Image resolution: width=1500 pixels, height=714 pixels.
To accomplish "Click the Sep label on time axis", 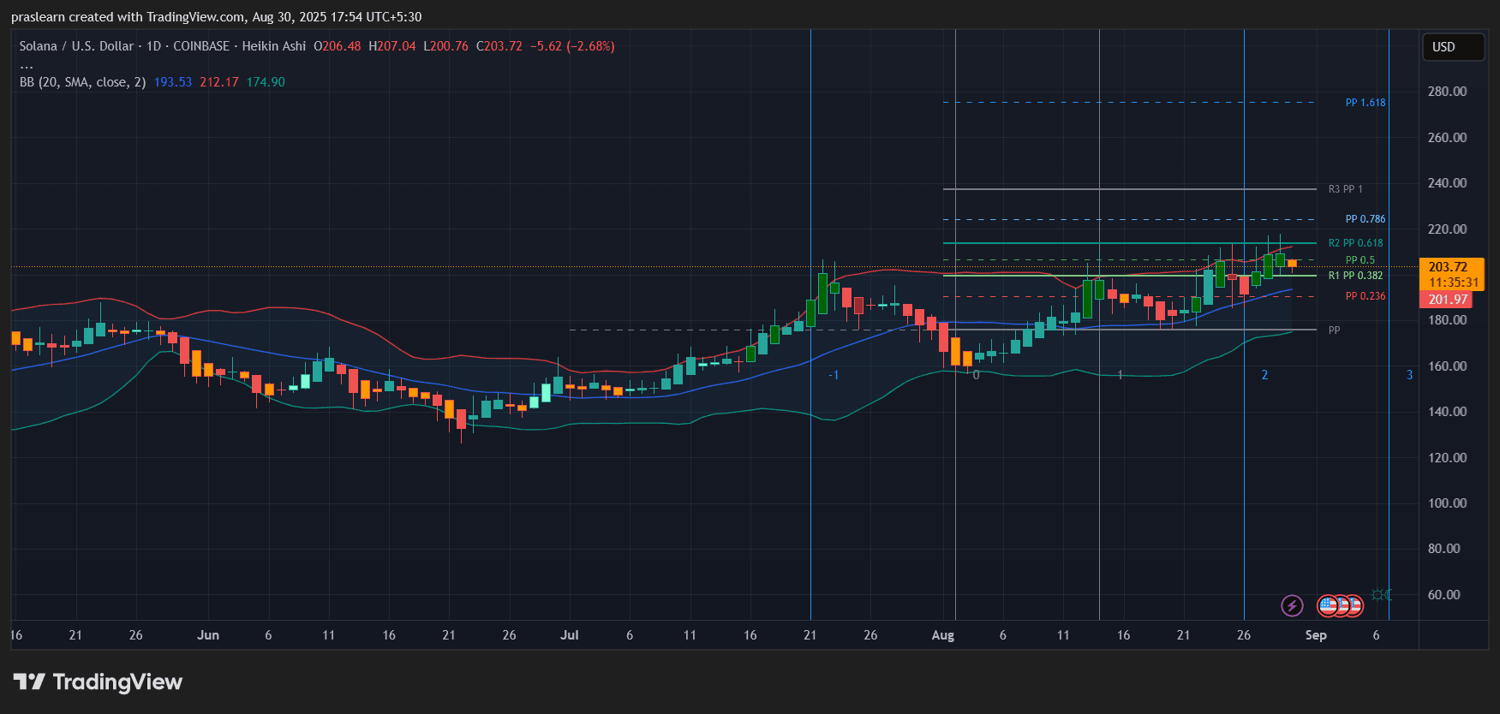I will click(1316, 635).
